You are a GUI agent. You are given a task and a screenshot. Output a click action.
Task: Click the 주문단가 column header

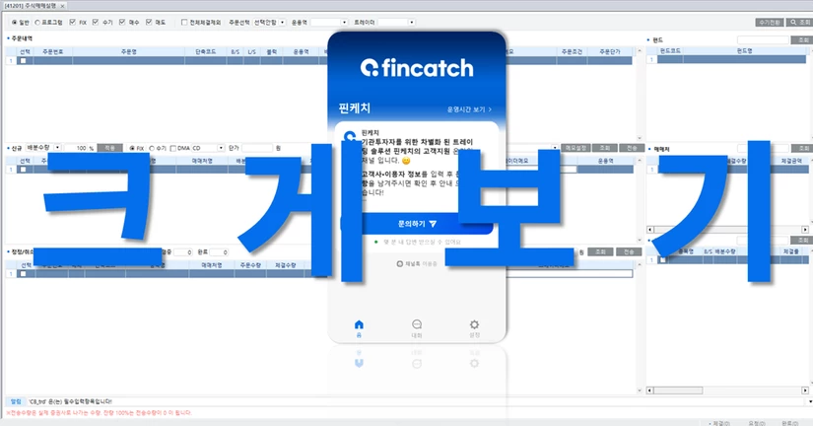pyautogui.click(x=610, y=52)
